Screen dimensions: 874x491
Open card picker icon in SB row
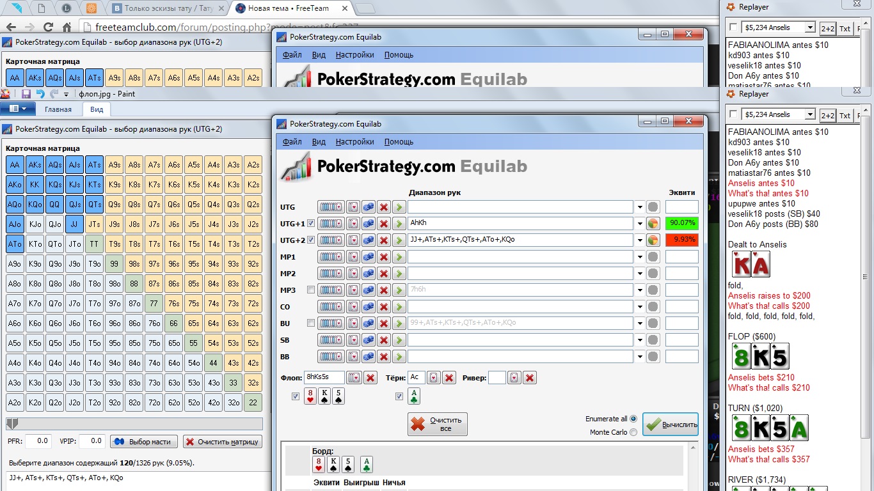(x=353, y=340)
